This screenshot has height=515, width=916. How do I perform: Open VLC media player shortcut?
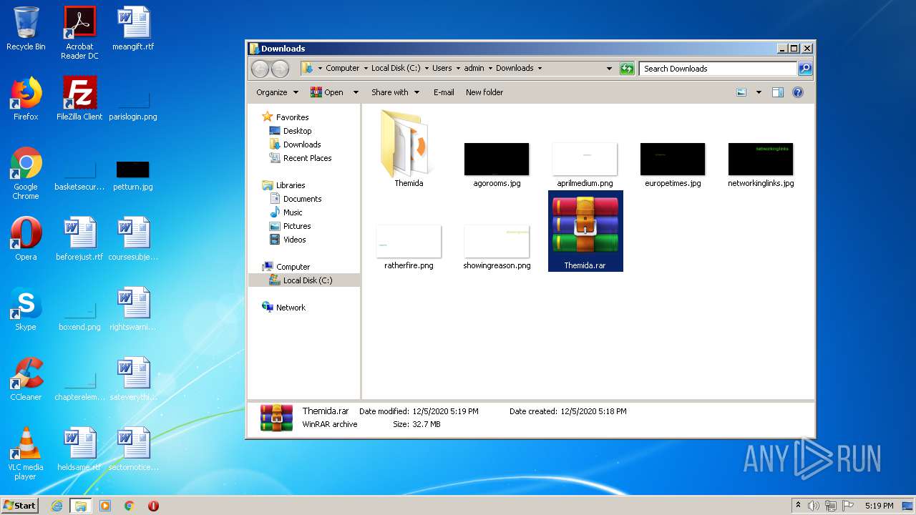click(x=26, y=453)
